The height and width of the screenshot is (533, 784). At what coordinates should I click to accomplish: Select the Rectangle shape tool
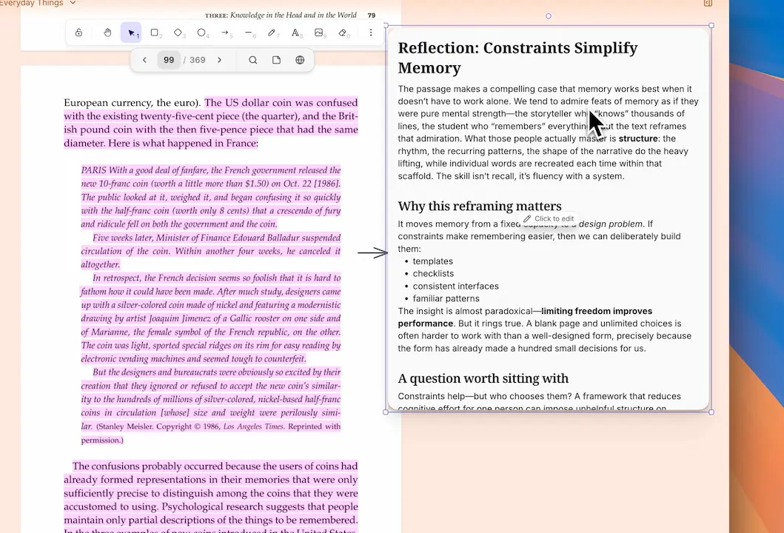(x=155, y=33)
